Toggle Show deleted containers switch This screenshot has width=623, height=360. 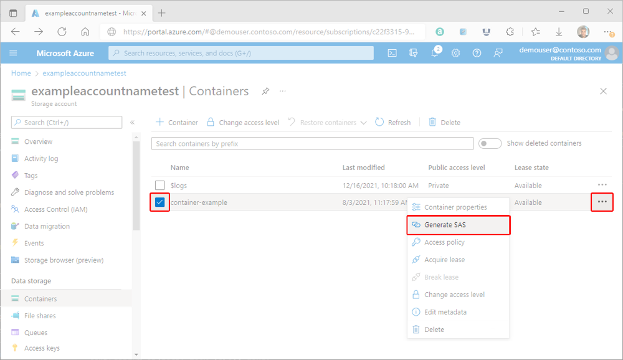pyautogui.click(x=490, y=143)
